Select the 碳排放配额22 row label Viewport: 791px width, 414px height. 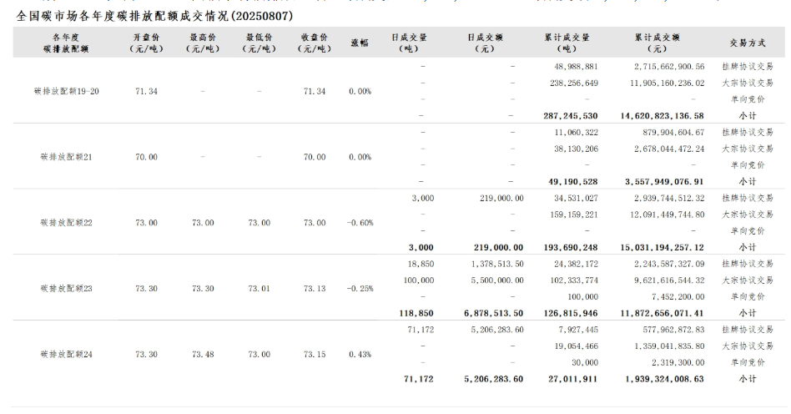pyautogui.click(x=66, y=223)
